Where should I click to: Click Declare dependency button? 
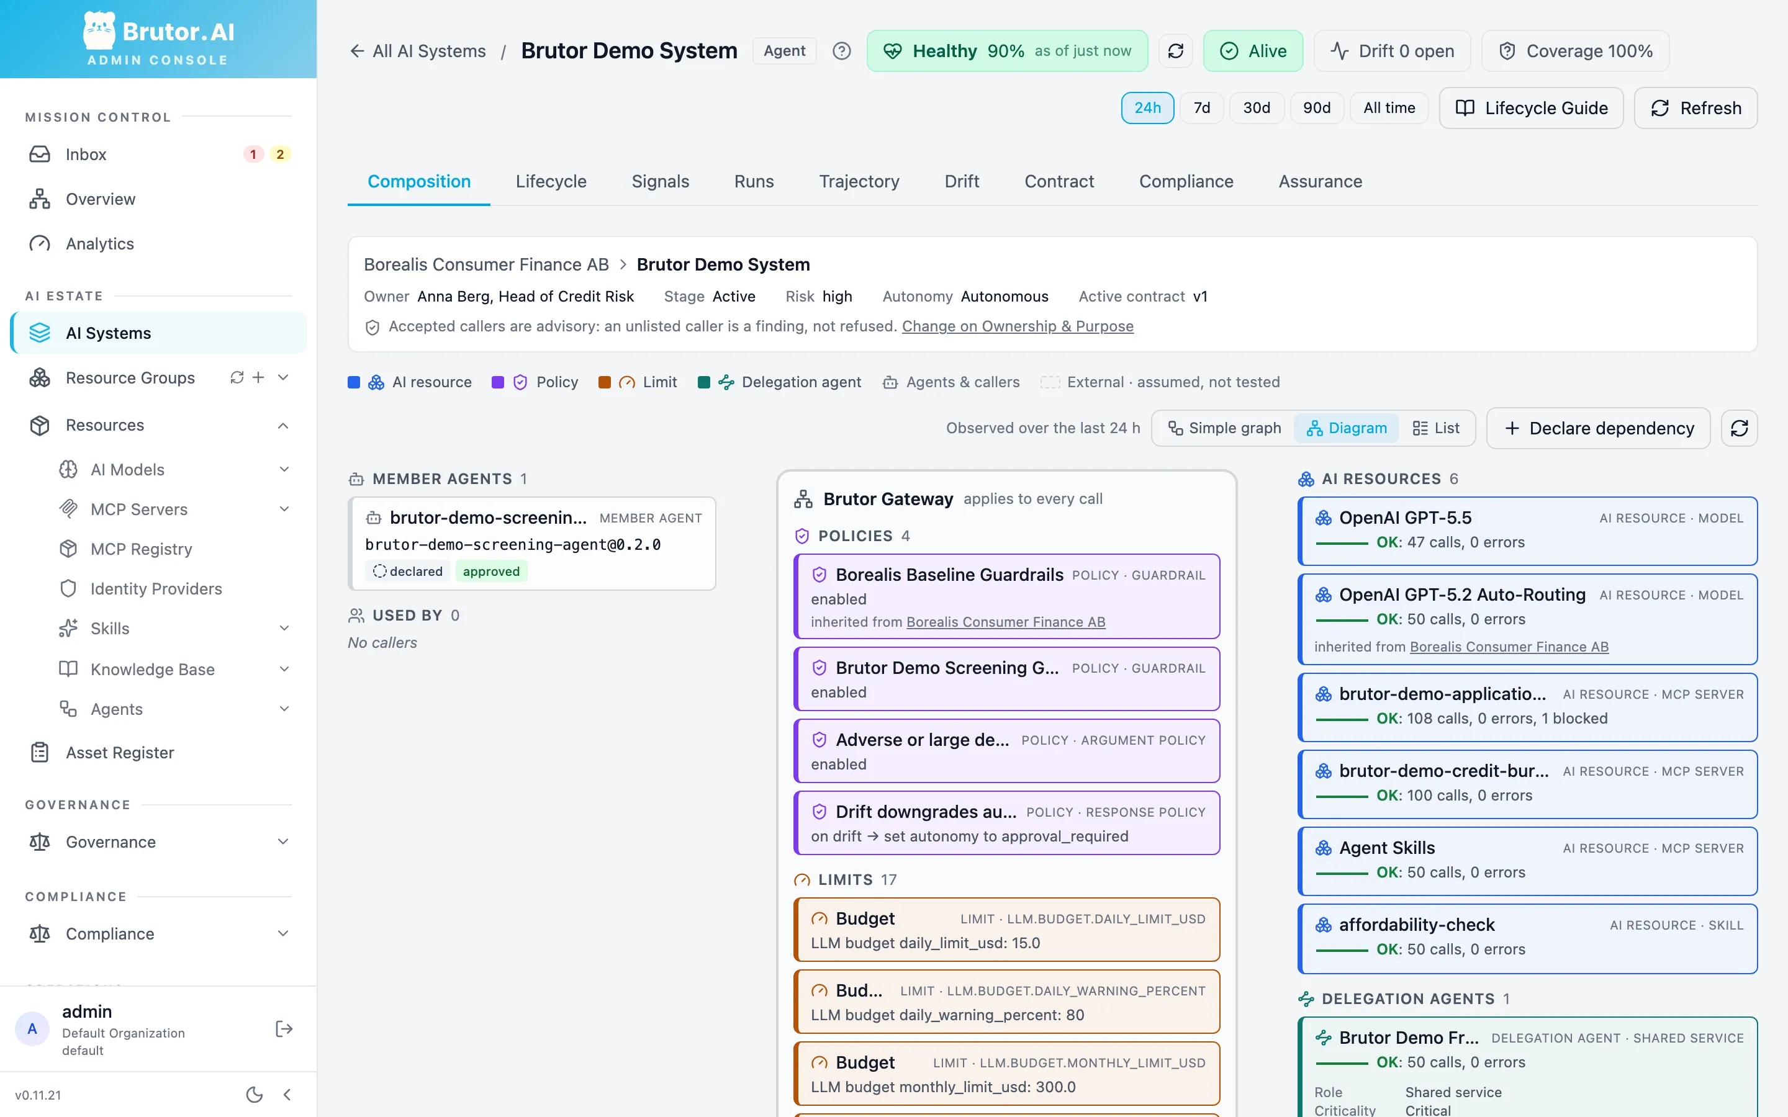click(x=1598, y=428)
